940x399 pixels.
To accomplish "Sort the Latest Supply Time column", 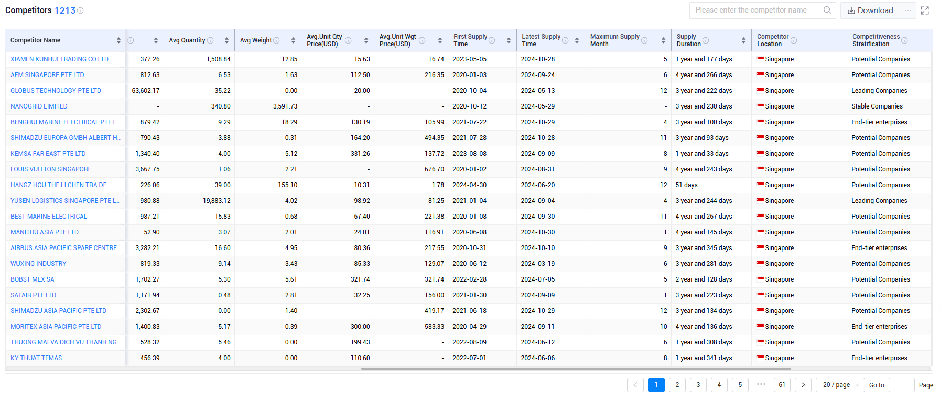I will tap(577, 40).
